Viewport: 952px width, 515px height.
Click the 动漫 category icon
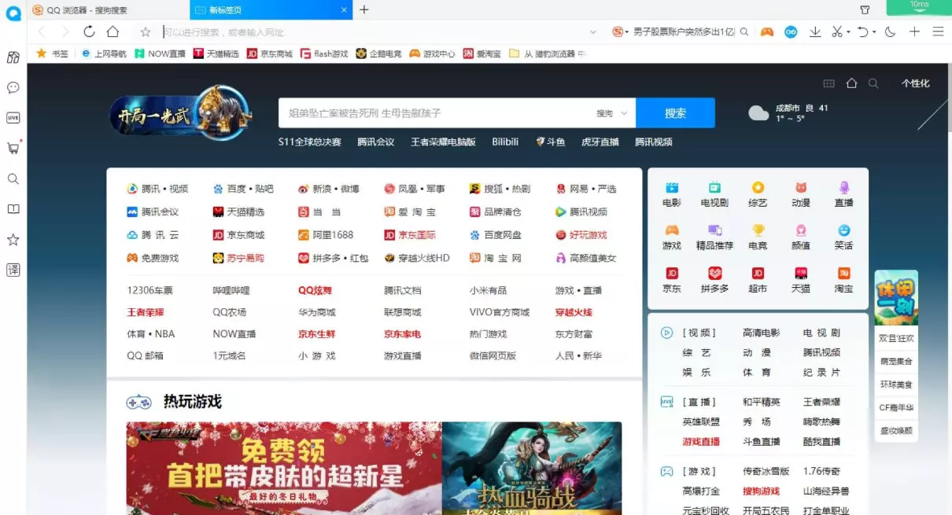tap(801, 194)
